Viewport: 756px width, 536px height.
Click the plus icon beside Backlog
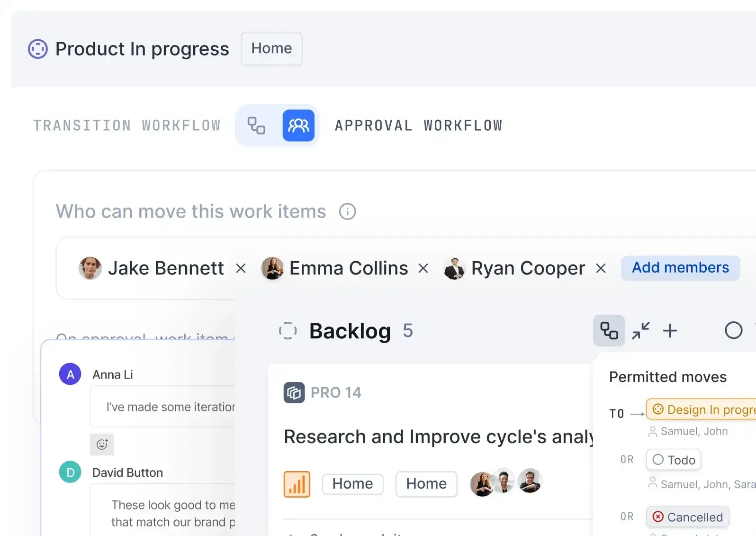coord(670,330)
